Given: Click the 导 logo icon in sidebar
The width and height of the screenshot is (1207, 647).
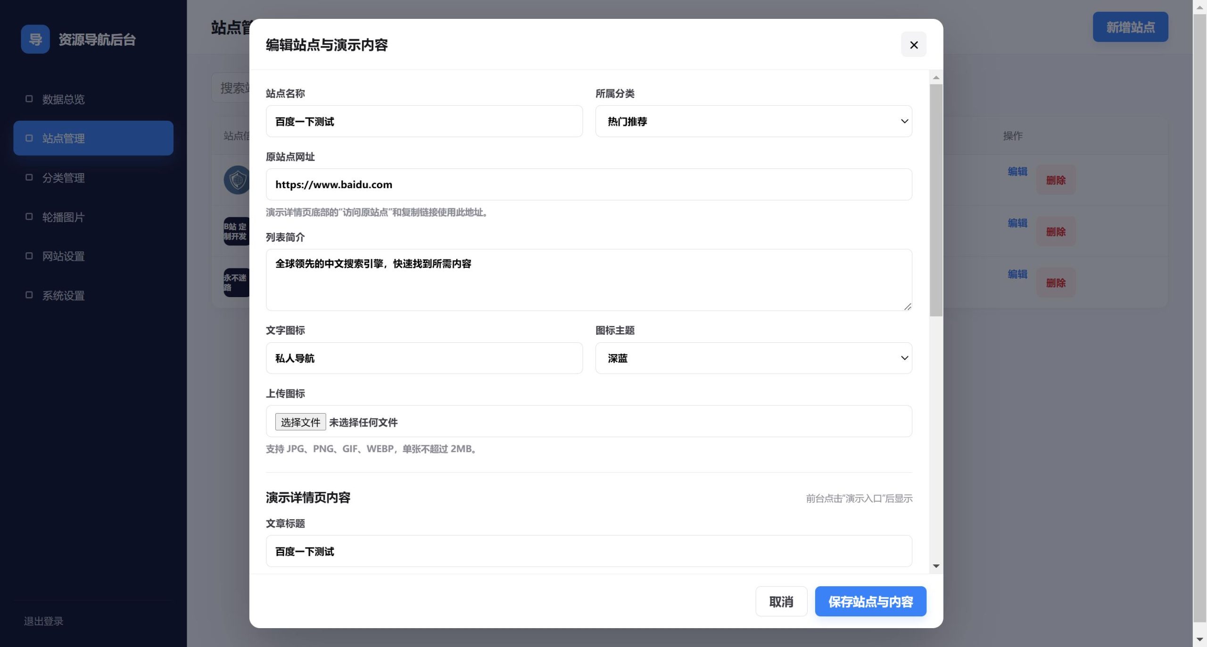Looking at the screenshot, I should point(35,39).
